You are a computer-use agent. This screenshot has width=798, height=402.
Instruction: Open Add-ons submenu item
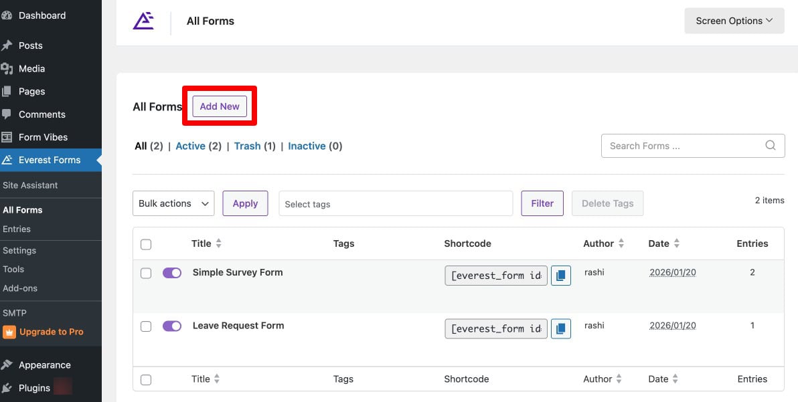point(20,288)
